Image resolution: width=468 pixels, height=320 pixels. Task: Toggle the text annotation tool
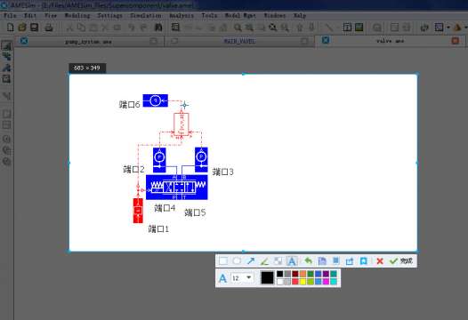[292, 261]
